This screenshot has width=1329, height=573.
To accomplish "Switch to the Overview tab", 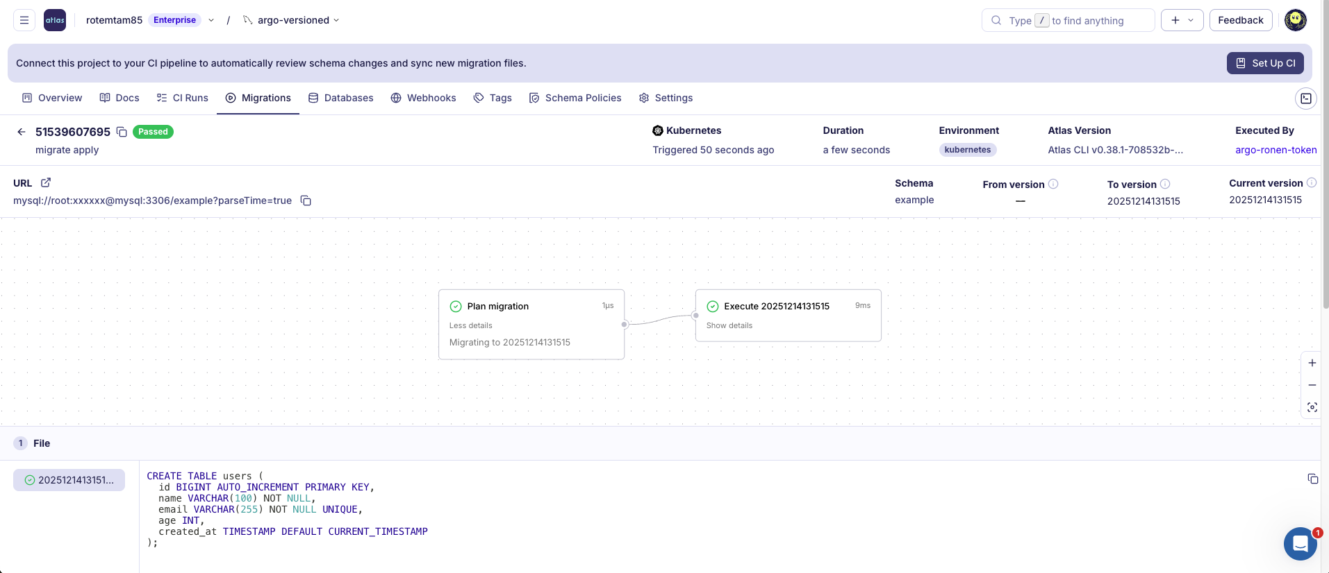I will [52, 98].
